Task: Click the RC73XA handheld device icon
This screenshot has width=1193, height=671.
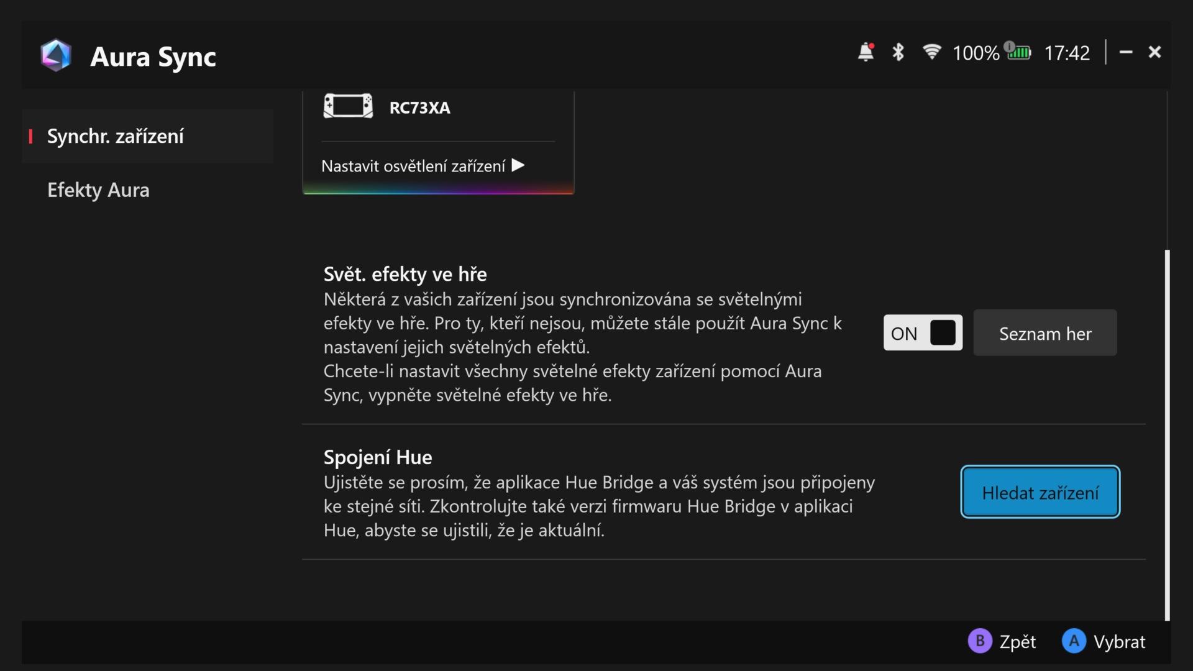Action: (x=348, y=106)
